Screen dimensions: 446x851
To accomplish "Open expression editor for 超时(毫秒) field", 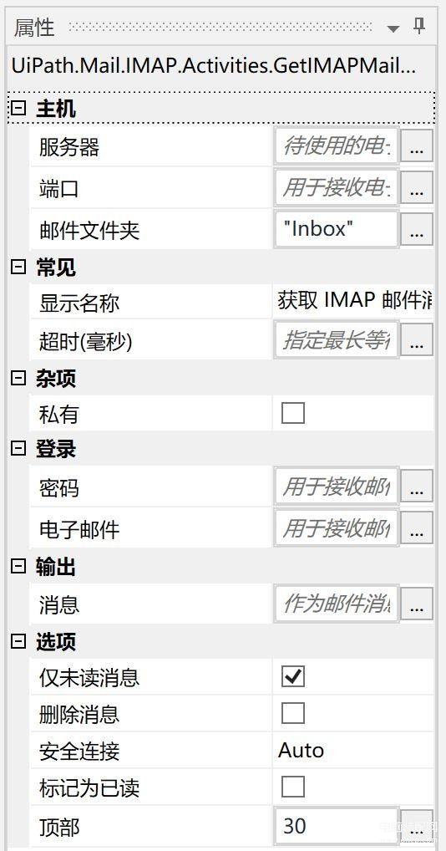I will pos(417,339).
